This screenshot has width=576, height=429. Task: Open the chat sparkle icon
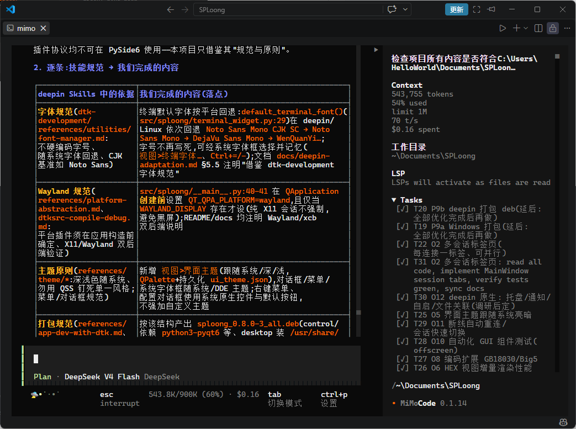coord(392,9)
